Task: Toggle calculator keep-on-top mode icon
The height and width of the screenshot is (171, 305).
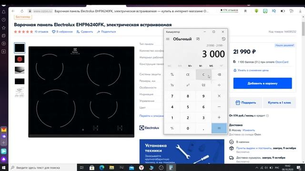Action: (x=198, y=39)
